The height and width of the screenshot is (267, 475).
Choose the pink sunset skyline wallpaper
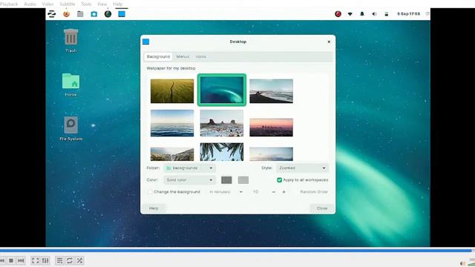point(271,127)
